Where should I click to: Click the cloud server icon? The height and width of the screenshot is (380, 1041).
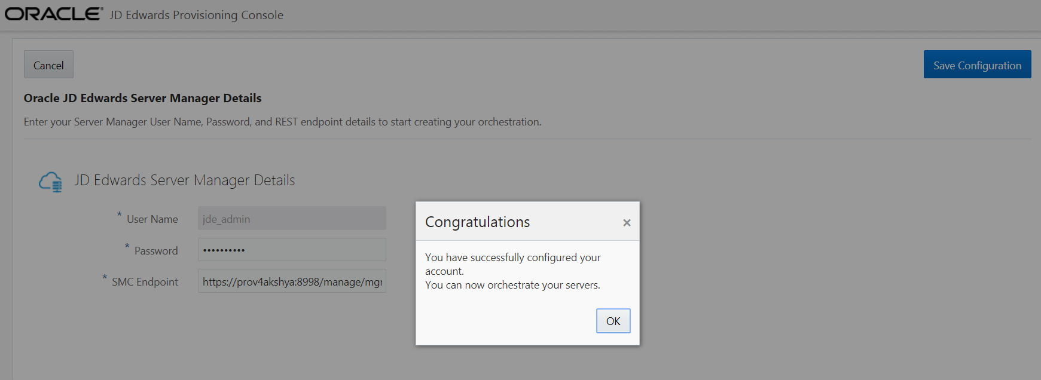51,182
